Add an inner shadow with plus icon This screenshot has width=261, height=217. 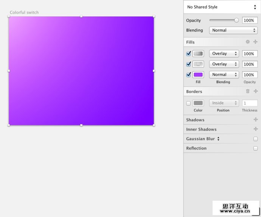click(x=255, y=129)
